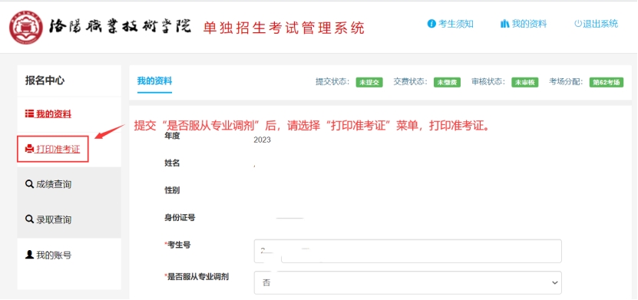Click the 姓名 field label
This screenshot has width=638, height=300.
[172, 163]
